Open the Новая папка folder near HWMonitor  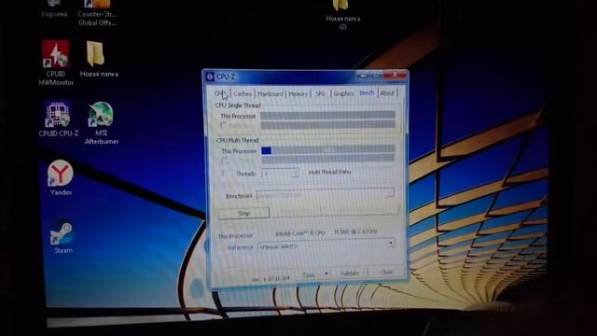tap(99, 59)
